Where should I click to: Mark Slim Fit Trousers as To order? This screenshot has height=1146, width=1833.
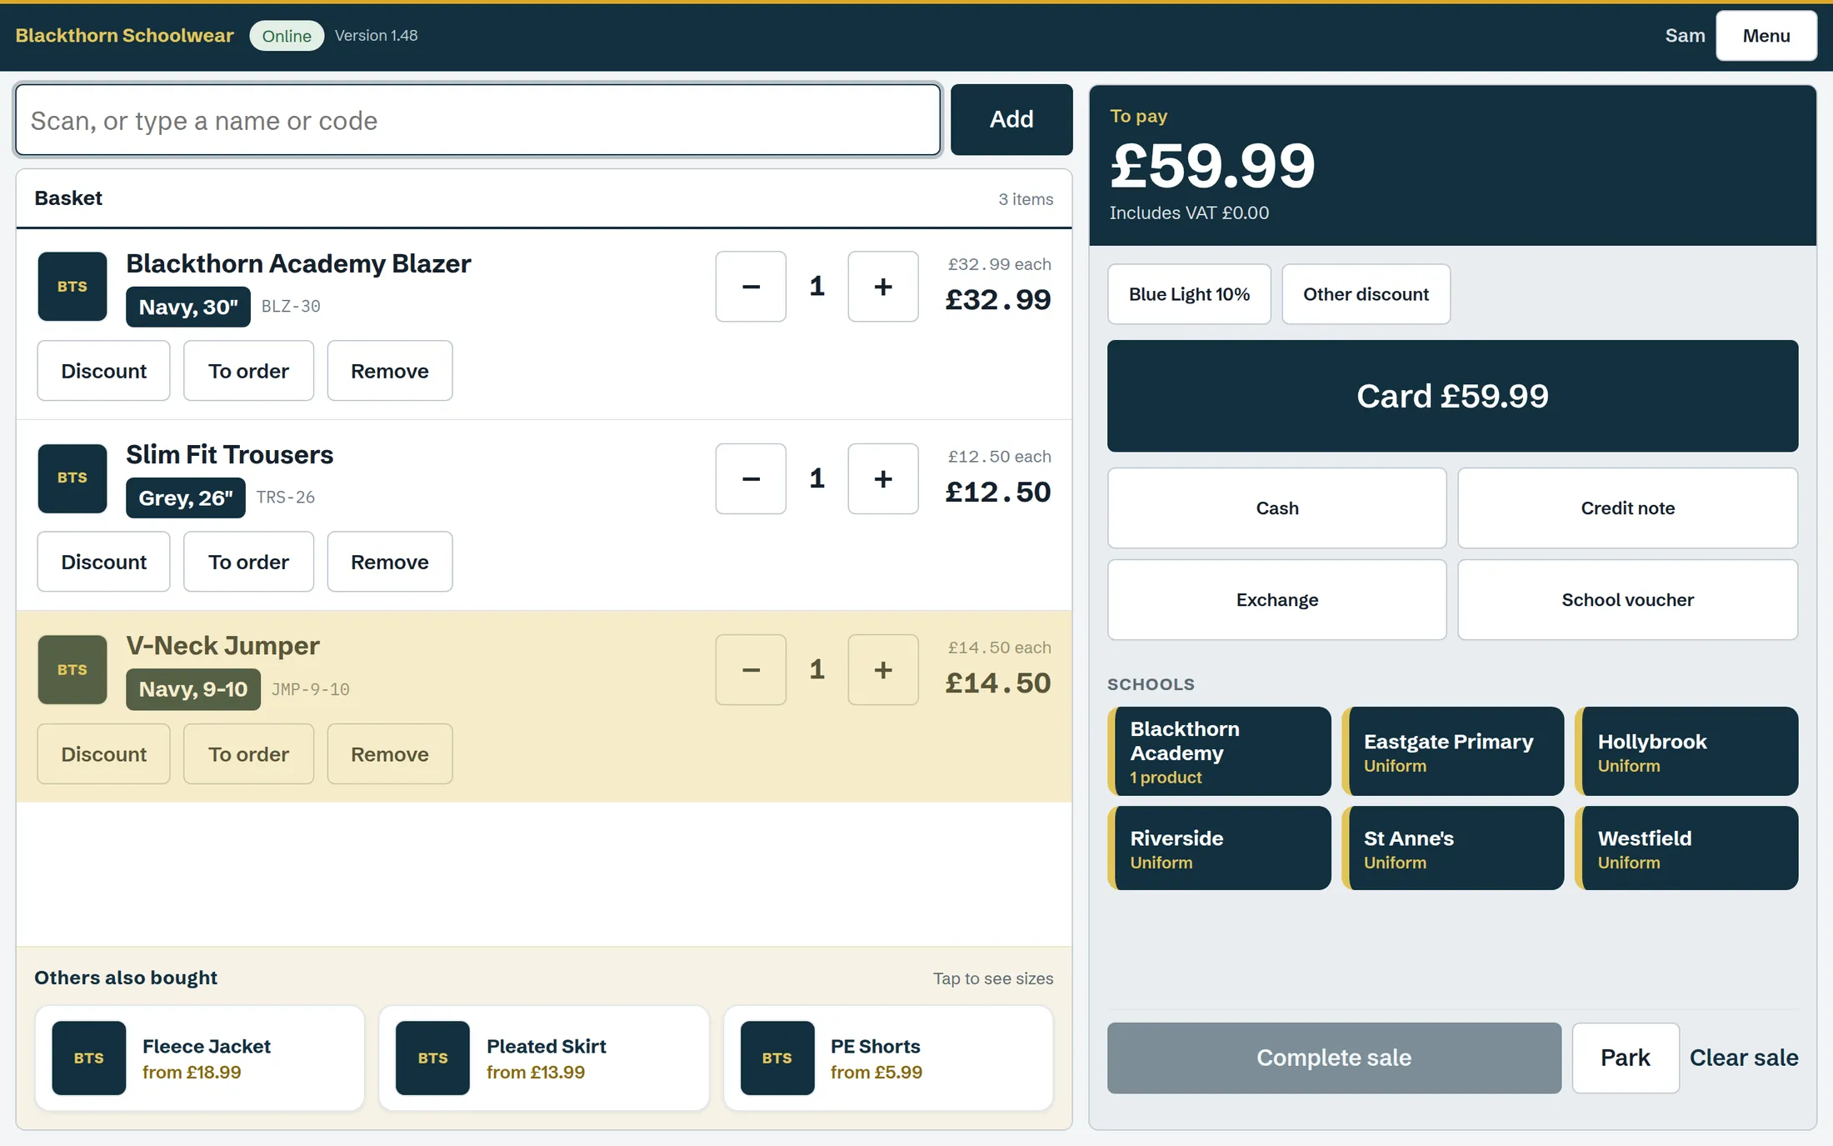tap(248, 562)
